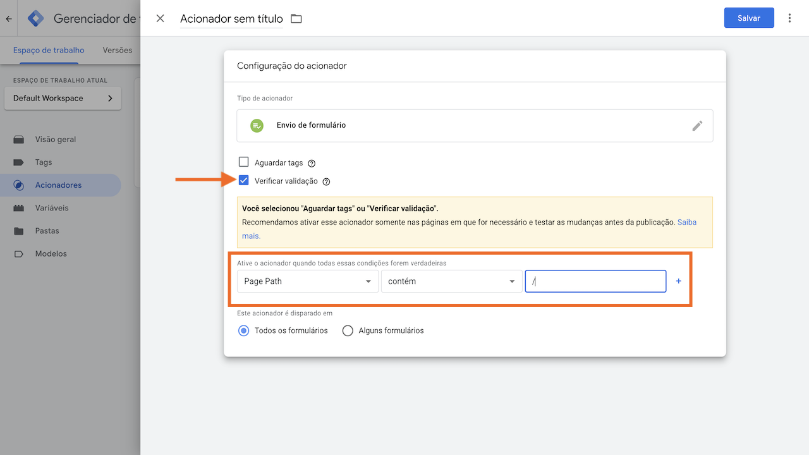Expand the Default Workspace selector

point(62,98)
